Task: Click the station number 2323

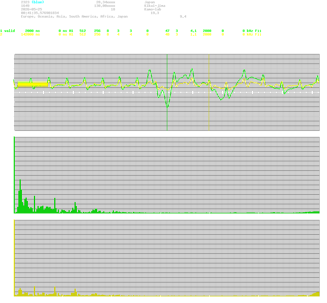Action: tap(25, 2)
